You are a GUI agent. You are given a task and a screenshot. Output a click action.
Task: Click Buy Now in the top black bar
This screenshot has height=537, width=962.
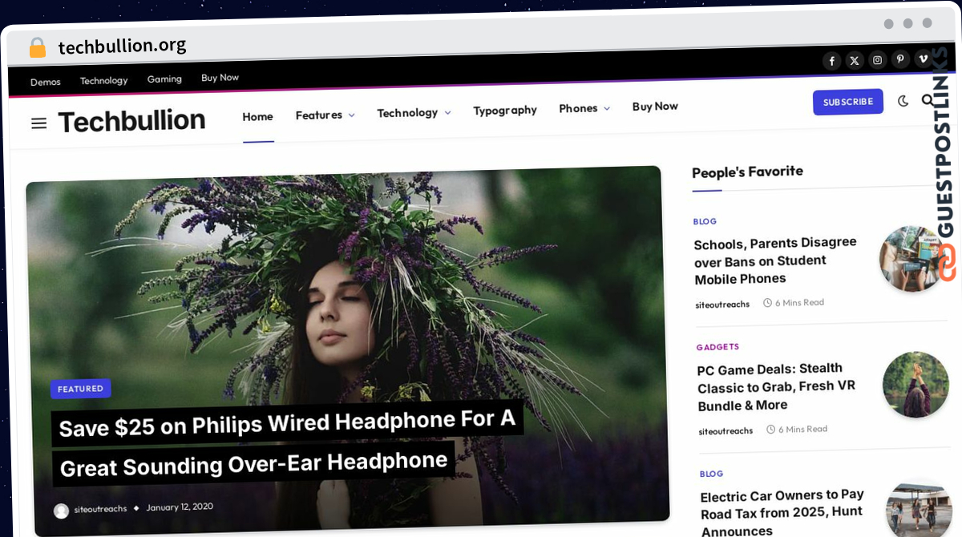click(220, 78)
